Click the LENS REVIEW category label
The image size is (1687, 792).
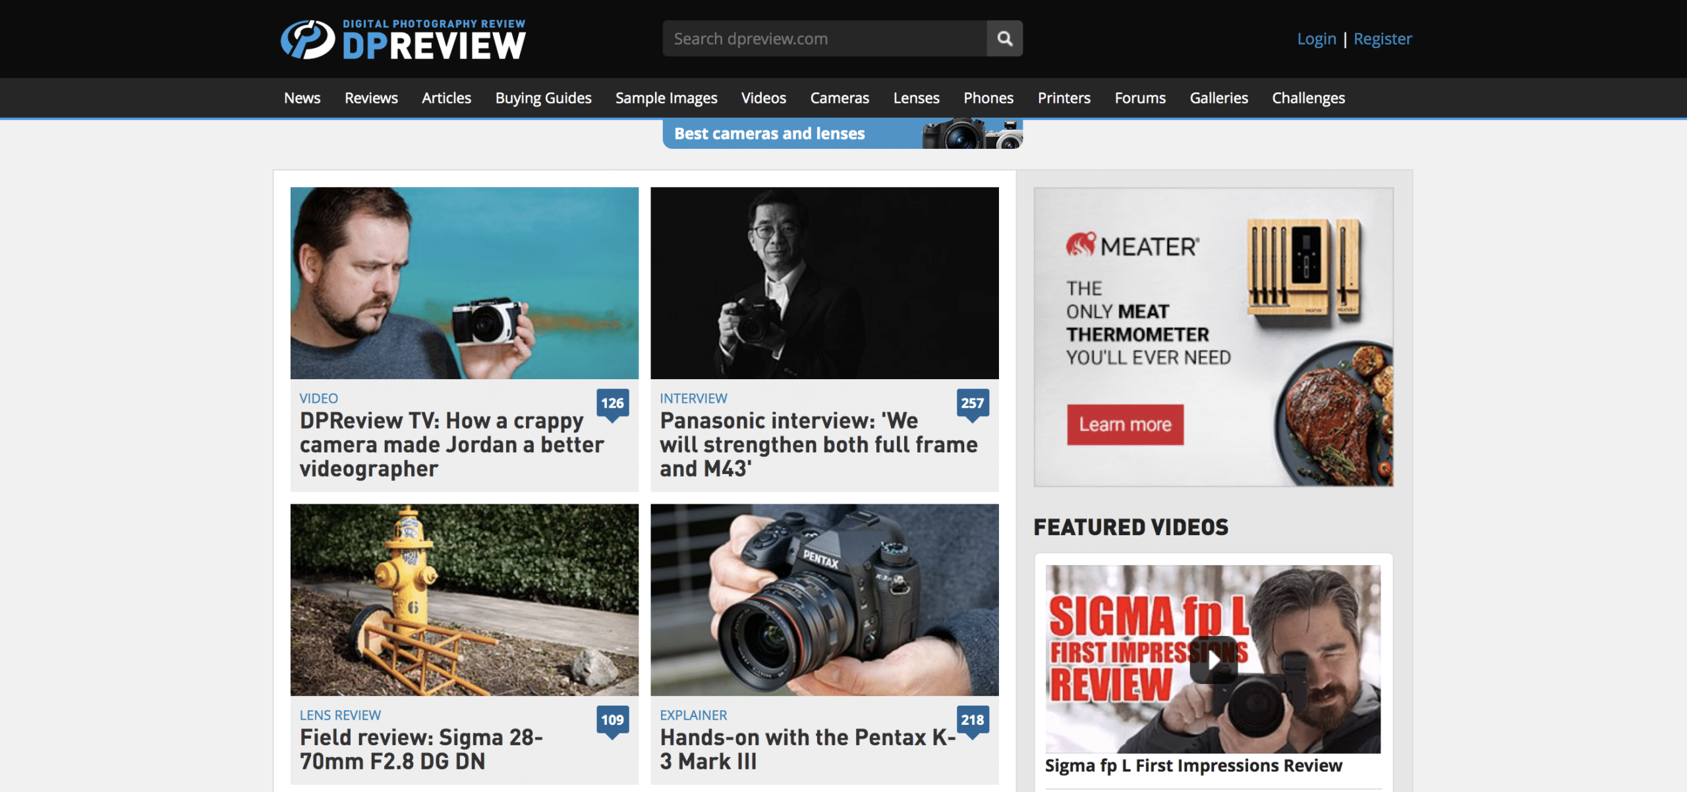pos(340,715)
